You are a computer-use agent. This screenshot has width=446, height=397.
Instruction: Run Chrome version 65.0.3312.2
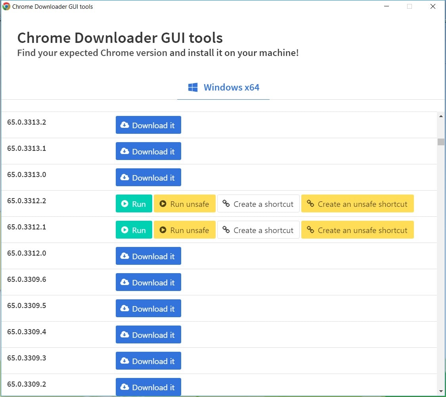click(134, 203)
